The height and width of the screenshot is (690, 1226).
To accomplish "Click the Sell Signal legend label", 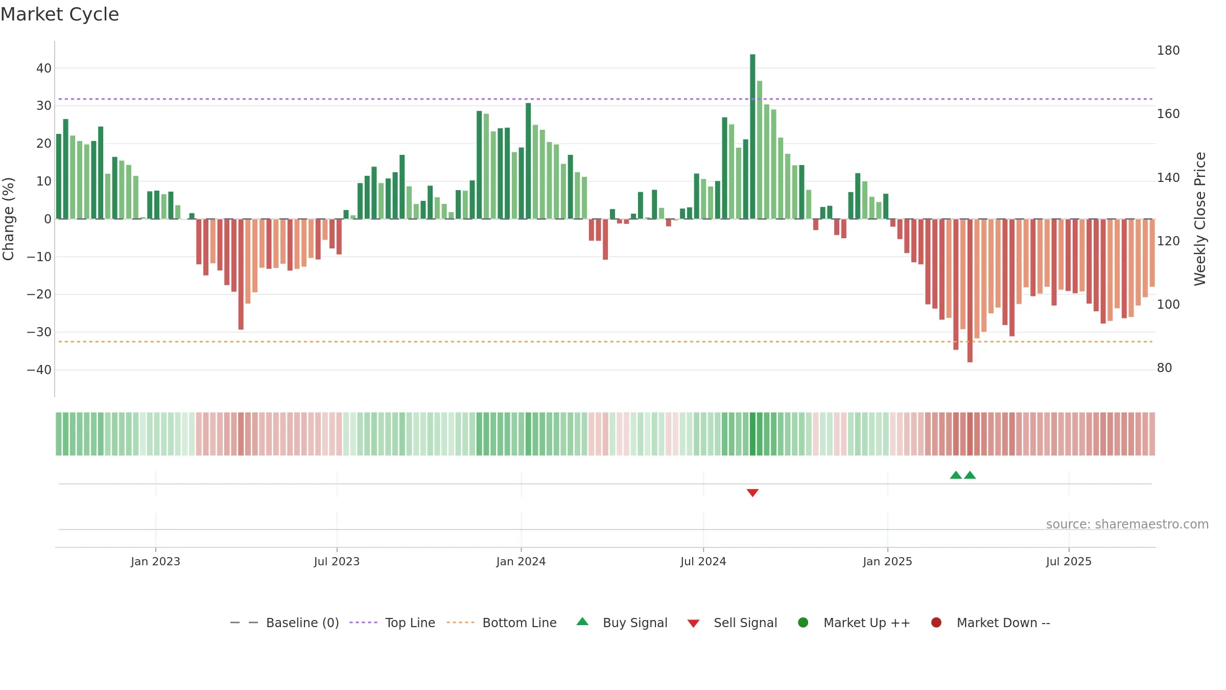I will click(x=745, y=623).
